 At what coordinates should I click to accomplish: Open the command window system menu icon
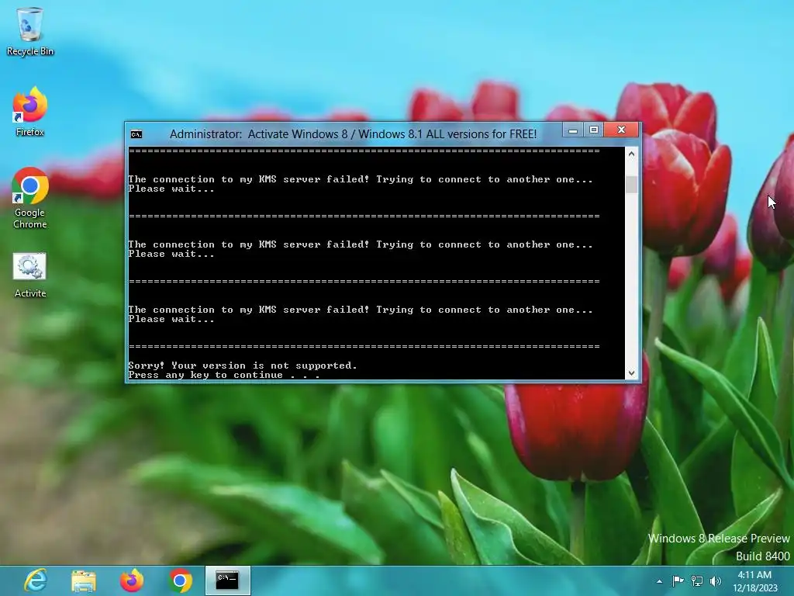tap(136, 133)
